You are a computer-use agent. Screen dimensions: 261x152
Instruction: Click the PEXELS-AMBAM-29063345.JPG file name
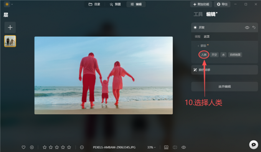pos(114,147)
